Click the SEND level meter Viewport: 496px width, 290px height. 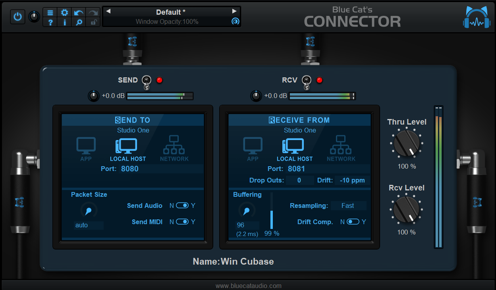coord(160,96)
